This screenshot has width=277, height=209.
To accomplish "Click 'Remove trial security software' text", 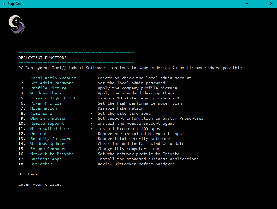I will 134,139.
